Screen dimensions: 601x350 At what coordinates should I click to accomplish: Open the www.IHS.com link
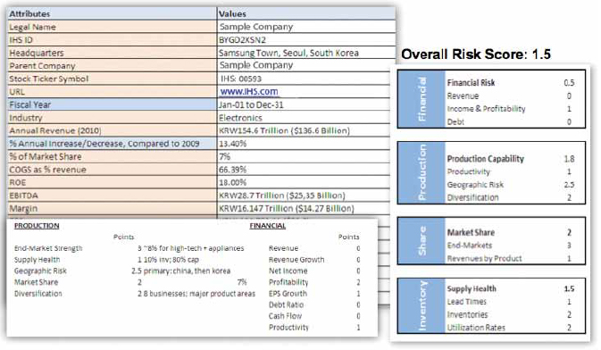point(249,92)
